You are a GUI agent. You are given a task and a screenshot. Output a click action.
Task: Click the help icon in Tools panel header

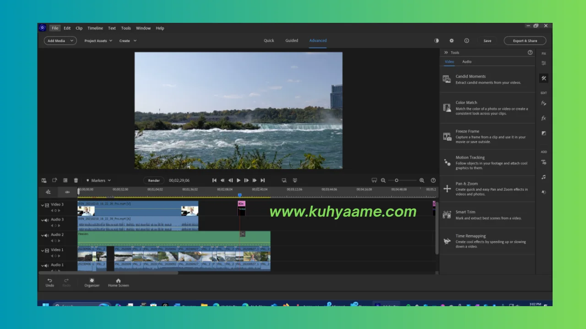point(530,53)
